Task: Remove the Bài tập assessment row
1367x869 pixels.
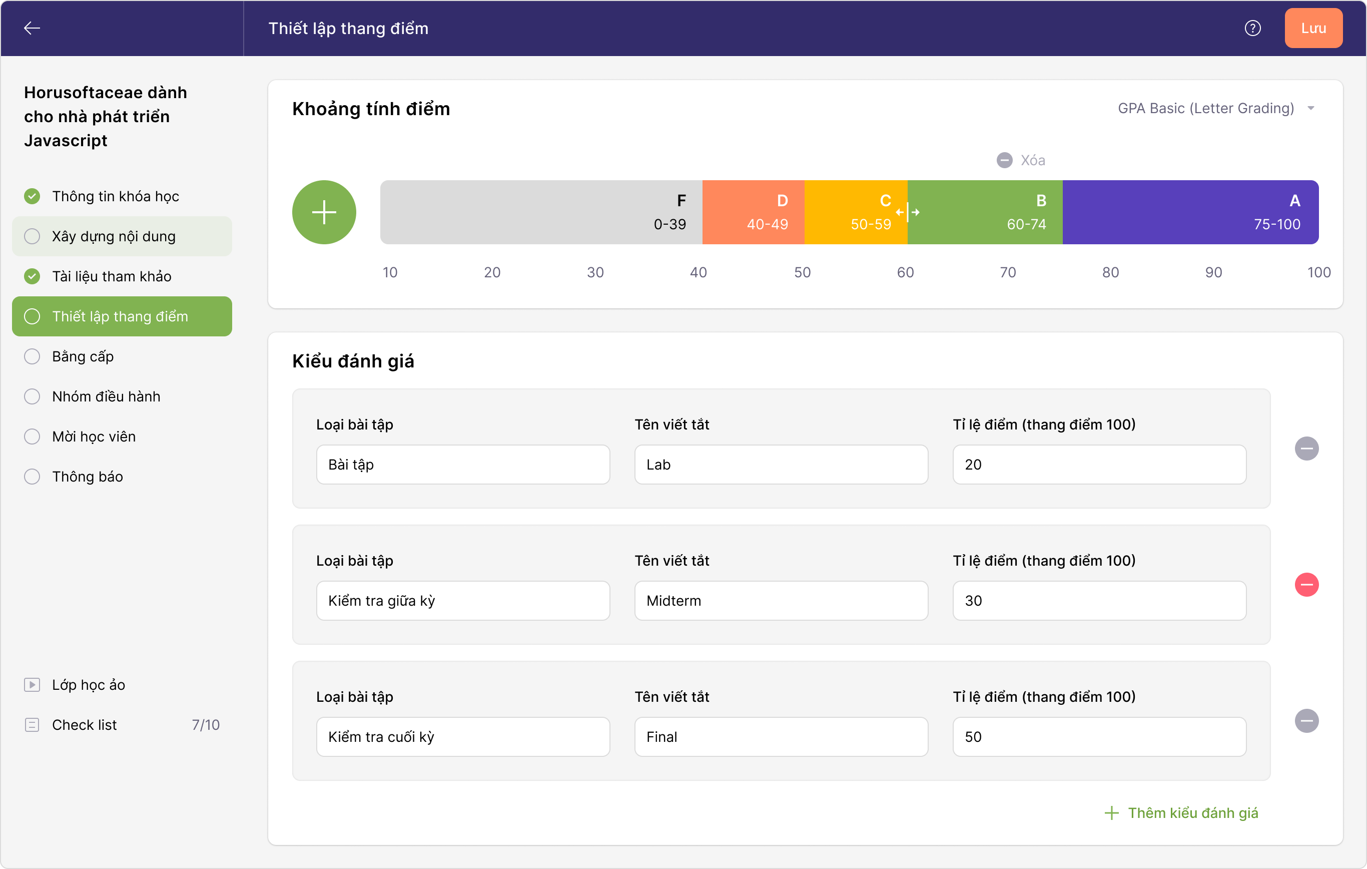Action: (x=1306, y=449)
